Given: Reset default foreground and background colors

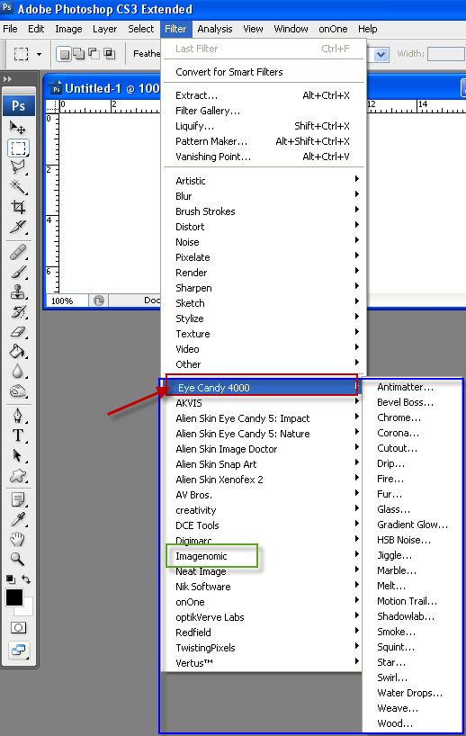Looking at the screenshot, I should 10,579.
